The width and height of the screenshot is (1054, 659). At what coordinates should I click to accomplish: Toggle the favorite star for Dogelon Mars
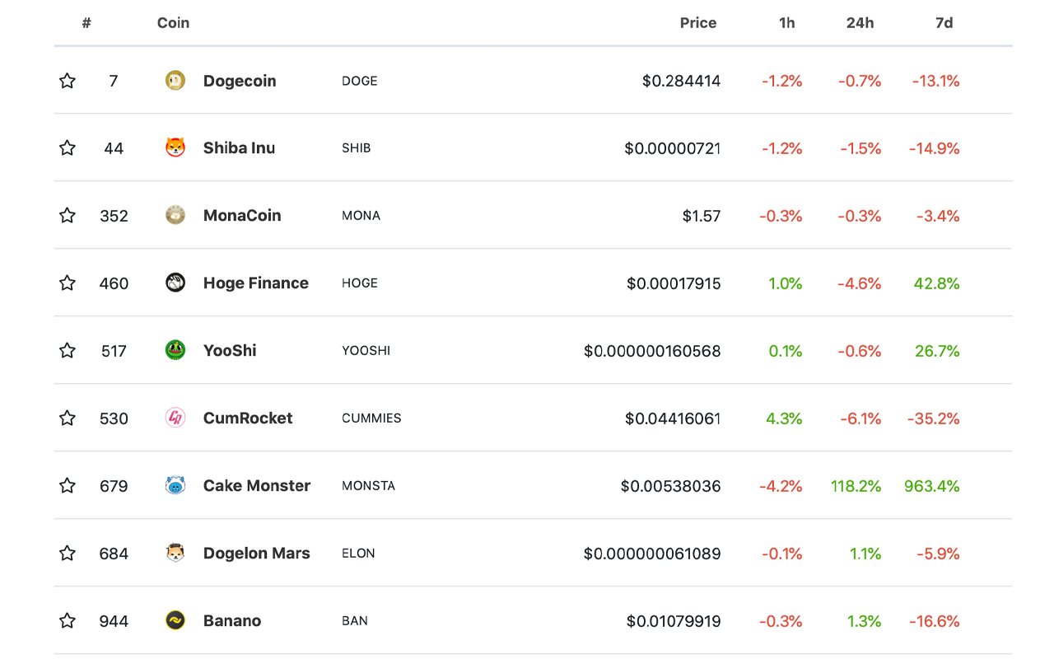click(x=68, y=554)
